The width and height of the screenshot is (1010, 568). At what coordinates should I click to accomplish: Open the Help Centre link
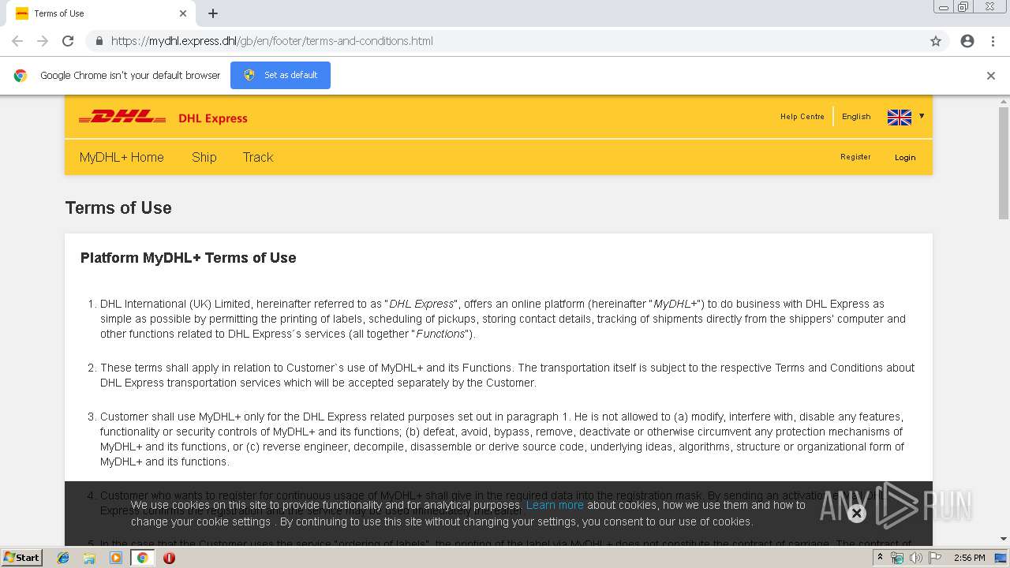click(802, 117)
